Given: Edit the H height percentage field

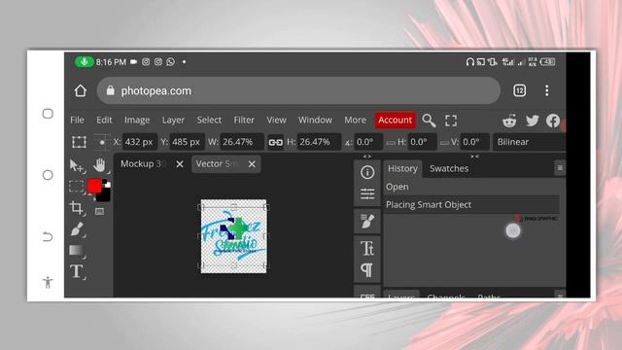Looking at the screenshot, I should 319,142.
